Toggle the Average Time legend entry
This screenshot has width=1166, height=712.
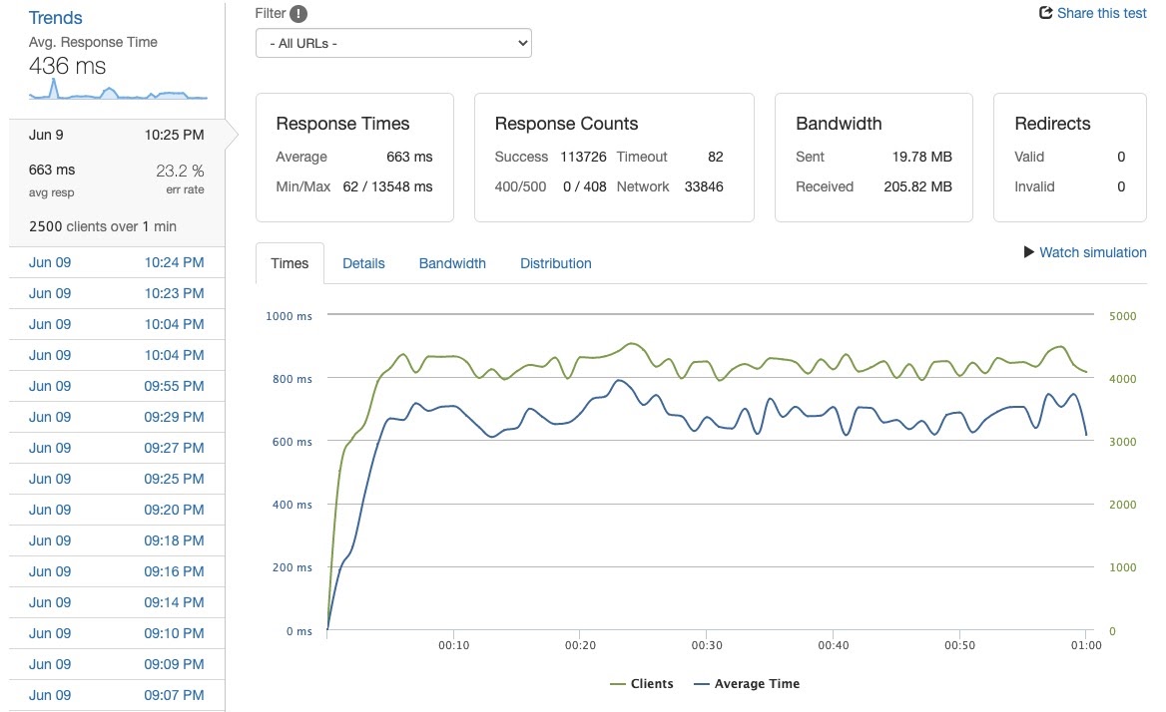tap(747, 684)
